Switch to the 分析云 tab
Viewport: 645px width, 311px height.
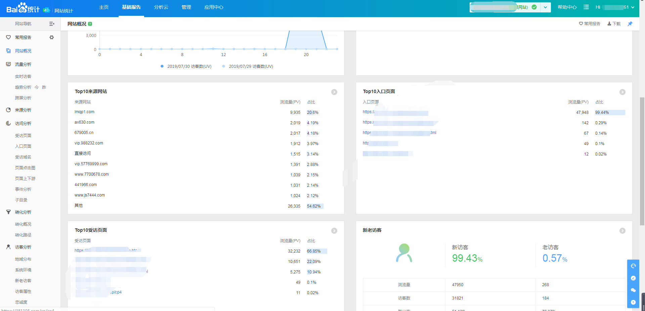point(161,7)
